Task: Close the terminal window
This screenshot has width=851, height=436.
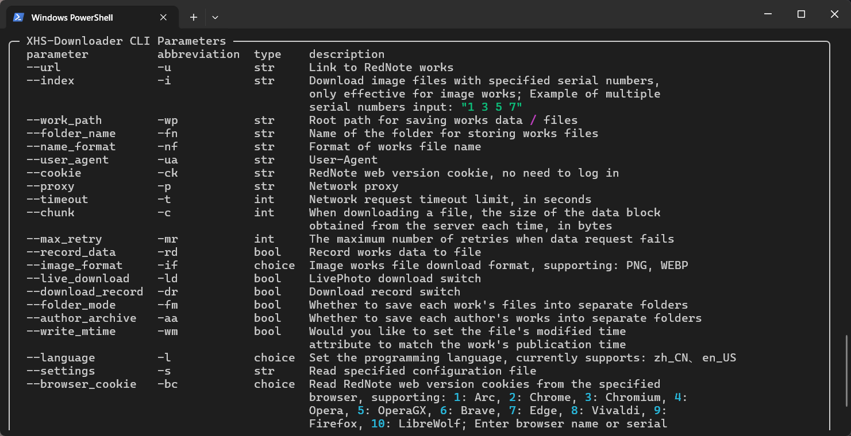Action: pyautogui.click(x=834, y=14)
